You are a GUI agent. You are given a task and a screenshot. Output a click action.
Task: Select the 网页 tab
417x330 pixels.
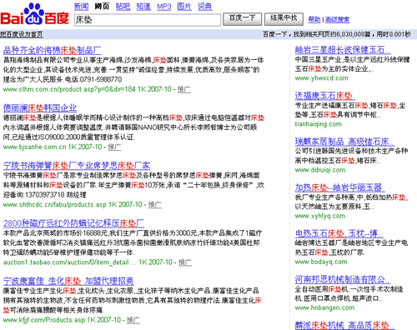[102, 6]
